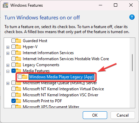Click the Windows Features title bar icon
Screen dimensions: 139x123
(5, 5)
